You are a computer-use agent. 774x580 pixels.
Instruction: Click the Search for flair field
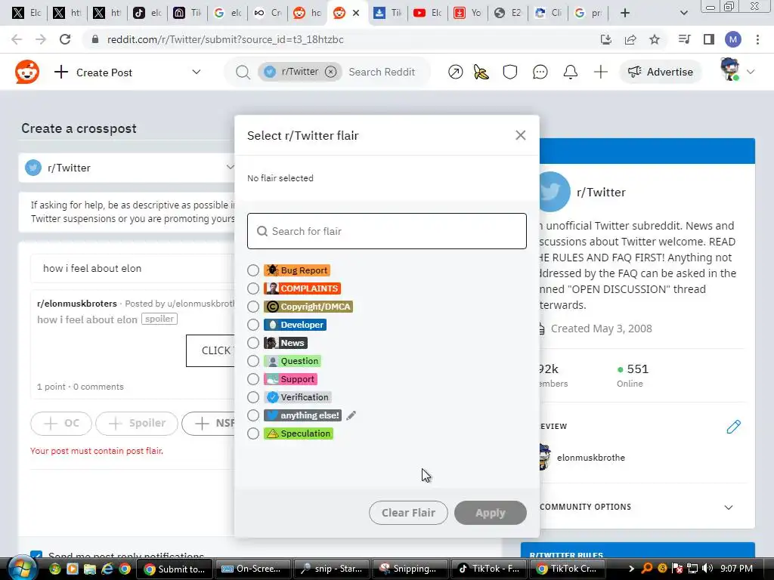point(386,231)
